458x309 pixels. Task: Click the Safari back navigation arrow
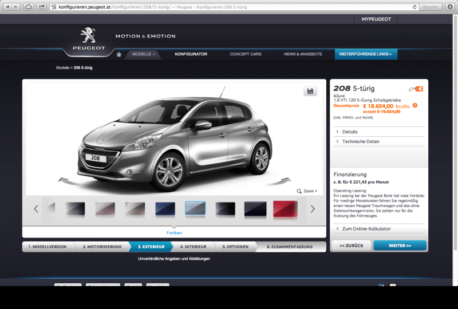click(7, 7)
